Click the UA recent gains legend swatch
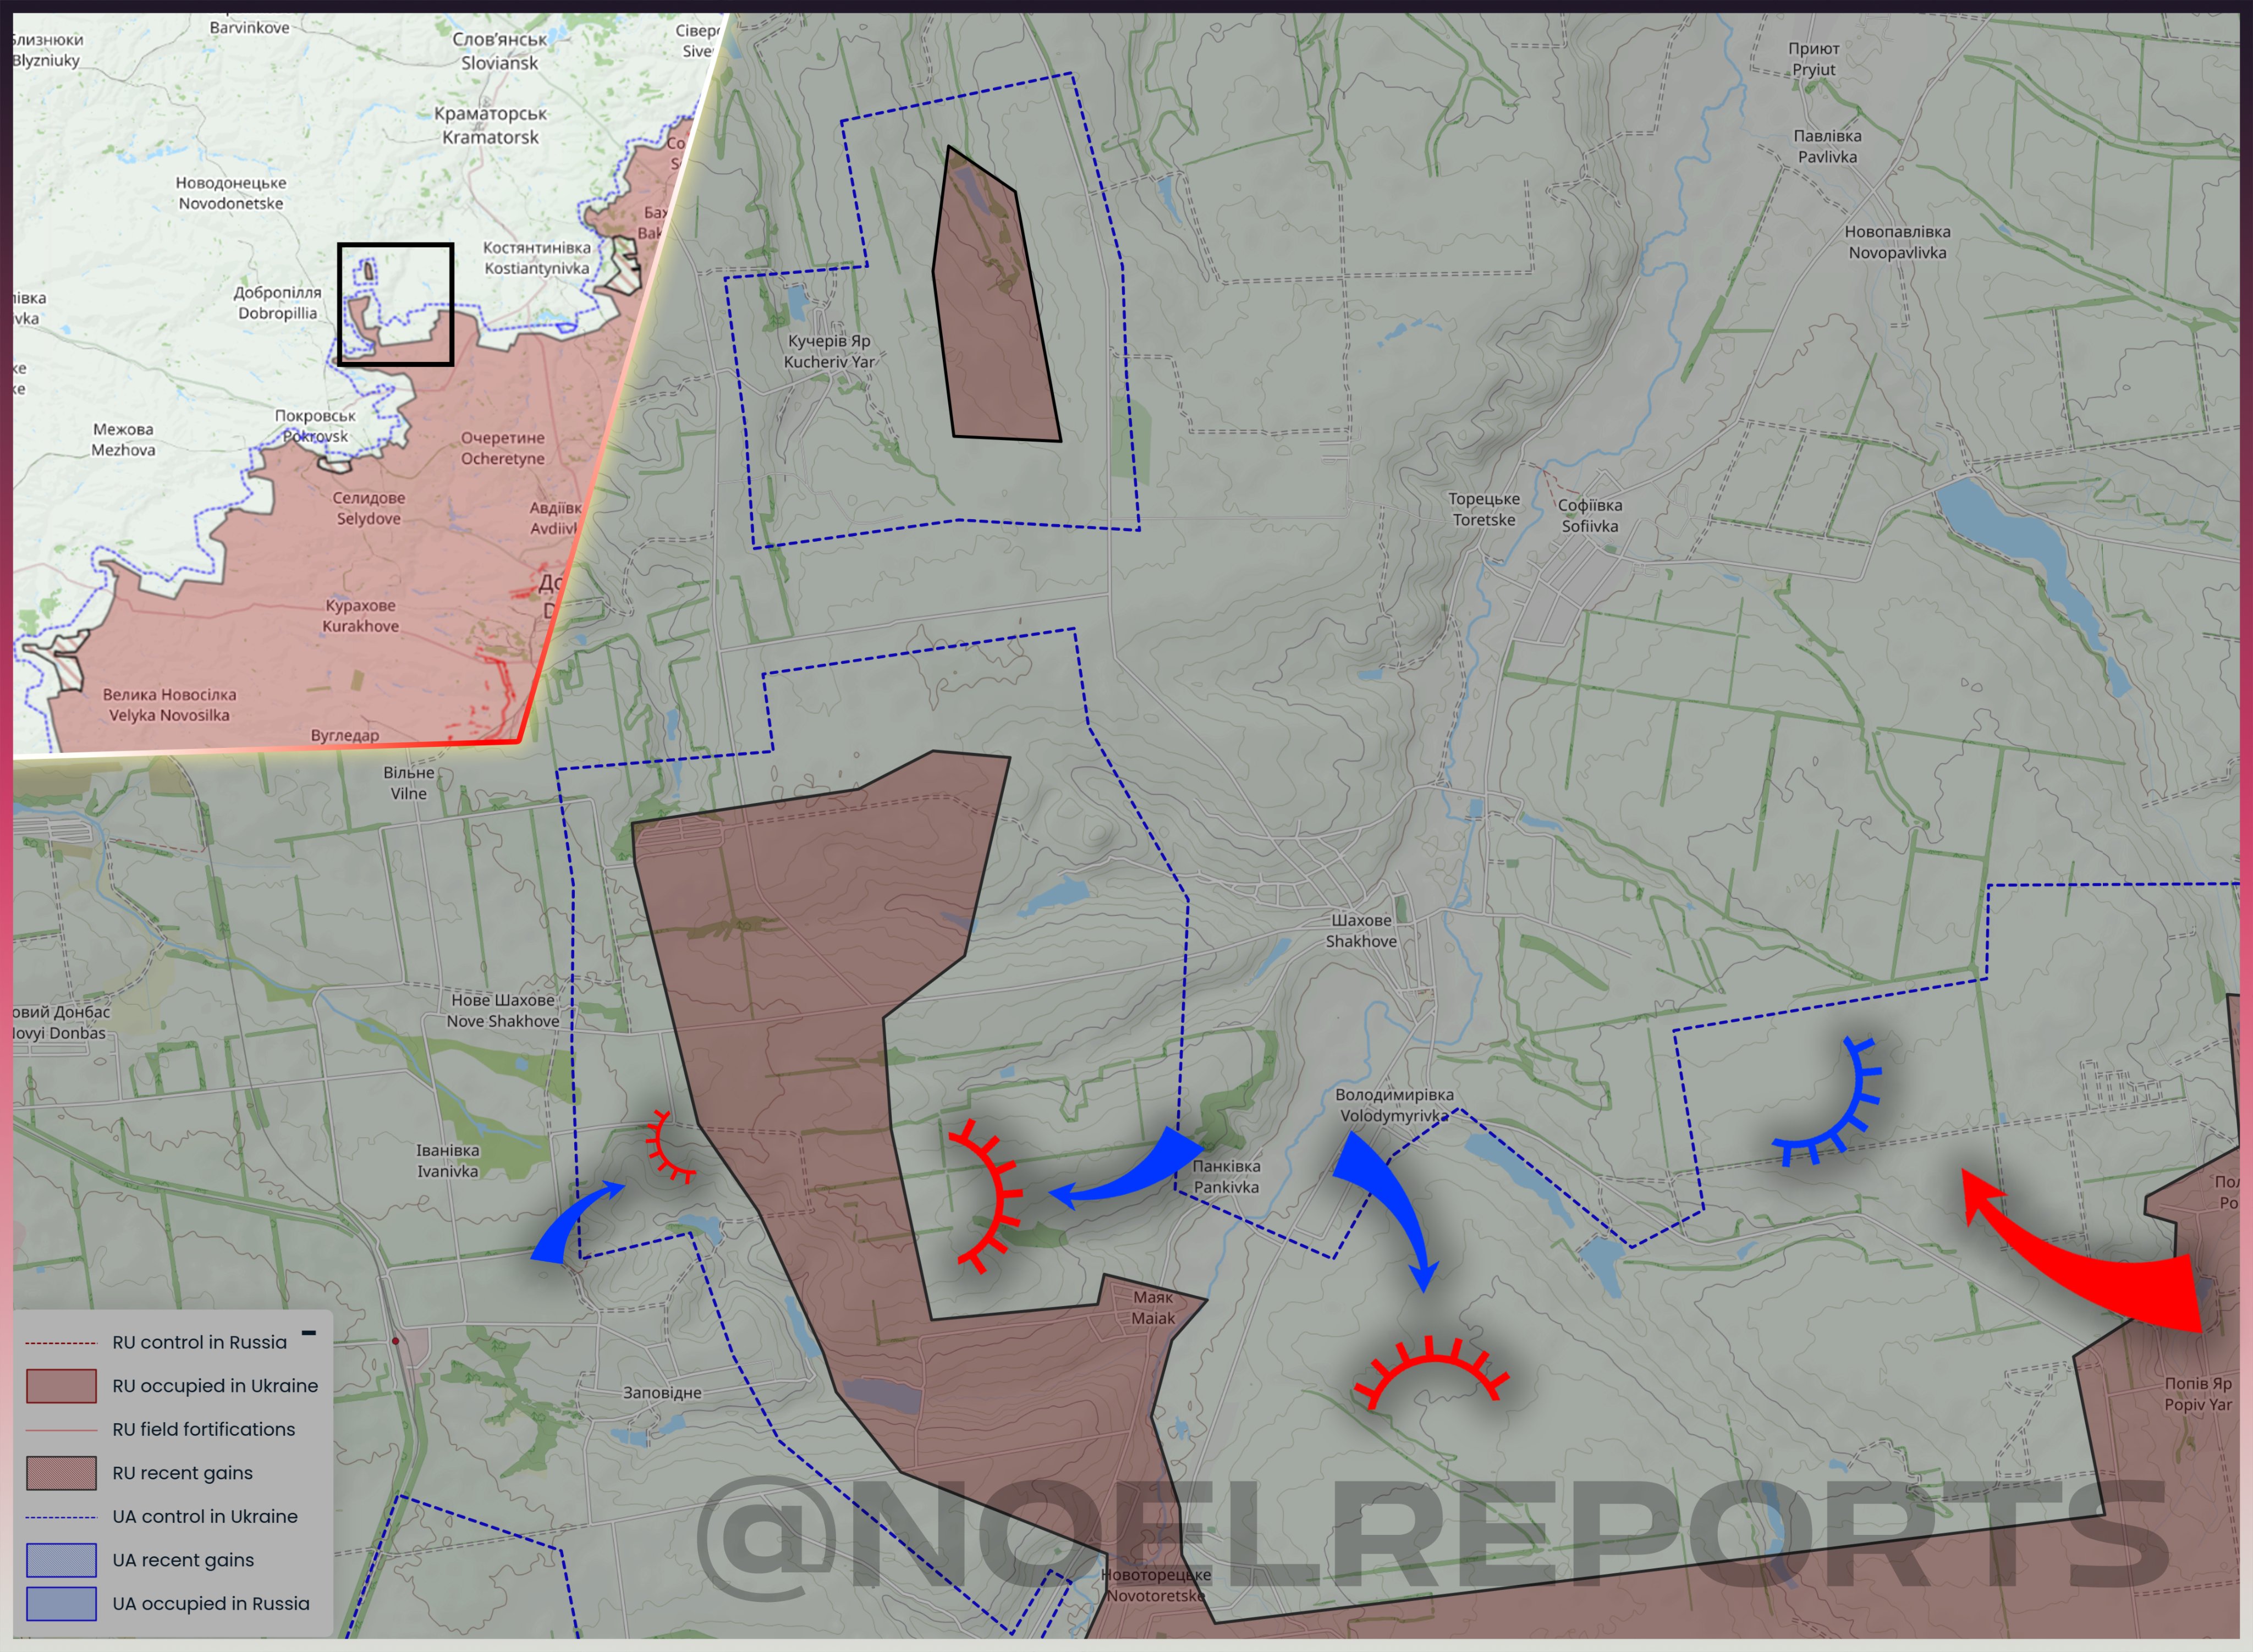2253x1652 pixels. (x=61, y=1560)
